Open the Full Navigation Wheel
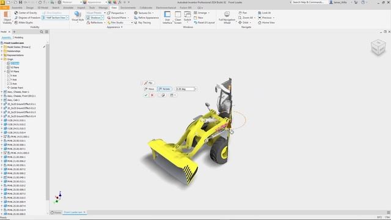Viewport: 391px width, 220px height. (227, 18)
